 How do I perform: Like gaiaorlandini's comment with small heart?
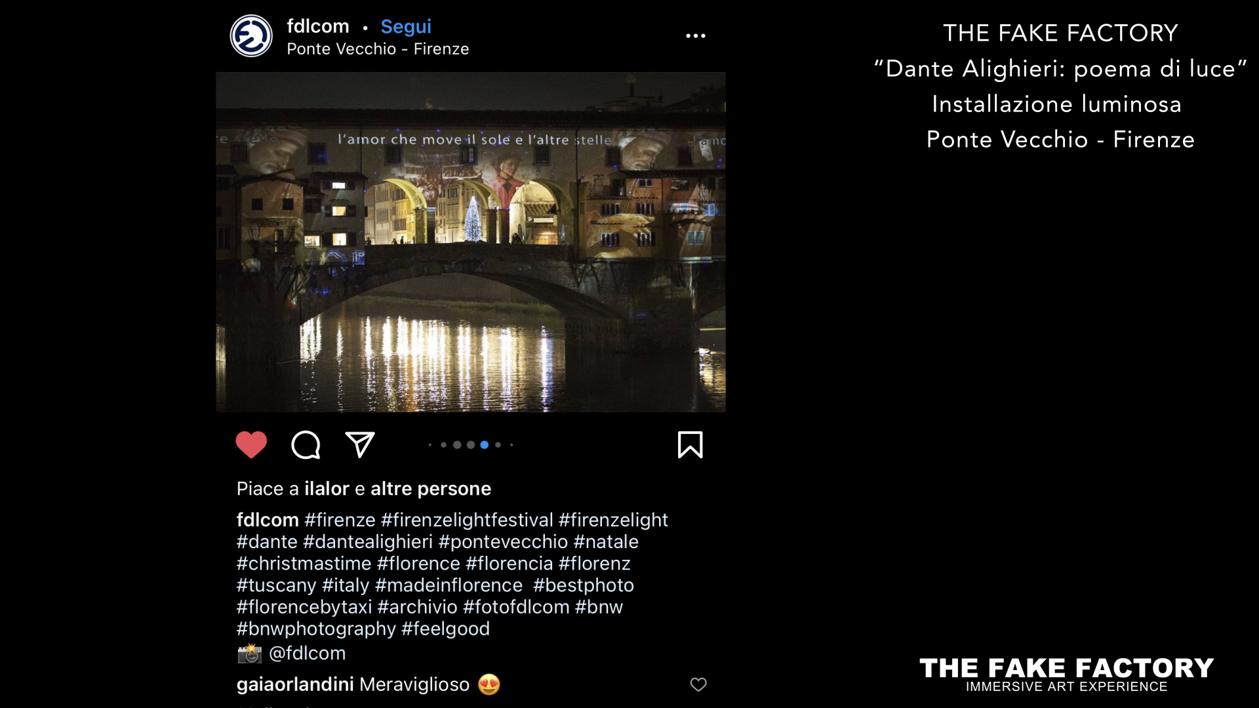(x=698, y=684)
